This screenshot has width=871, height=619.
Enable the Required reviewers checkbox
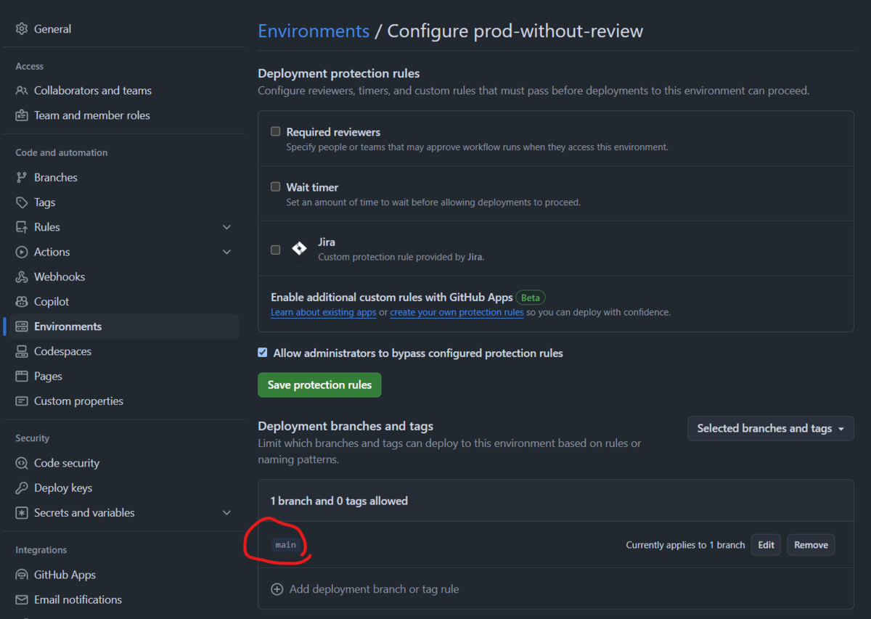click(x=276, y=131)
